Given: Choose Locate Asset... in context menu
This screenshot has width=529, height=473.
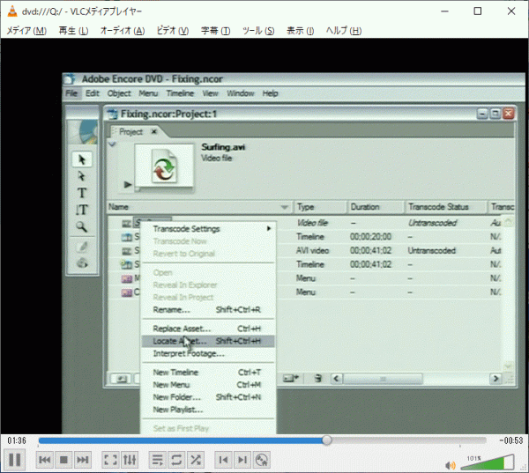Looking at the screenshot, I should coord(208,341).
